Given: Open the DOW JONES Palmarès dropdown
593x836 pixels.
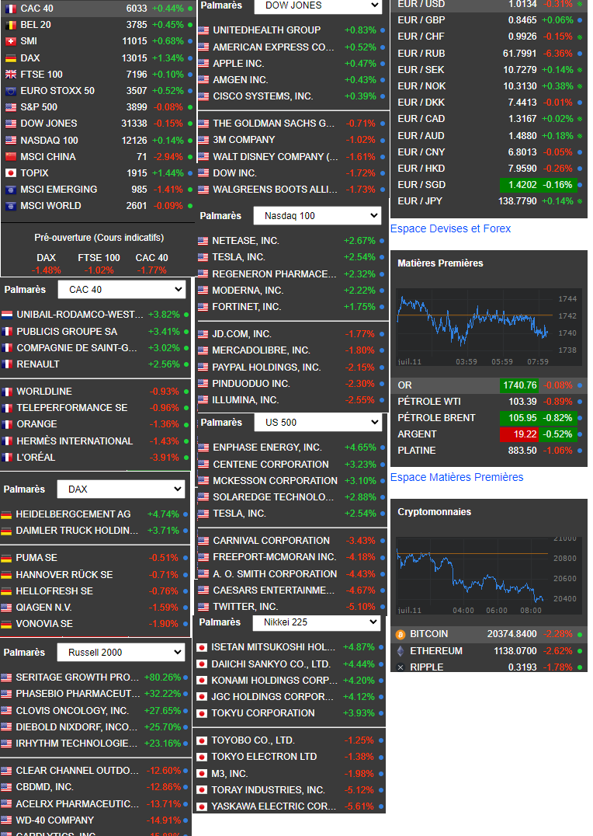Looking at the screenshot, I should click(318, 5).
